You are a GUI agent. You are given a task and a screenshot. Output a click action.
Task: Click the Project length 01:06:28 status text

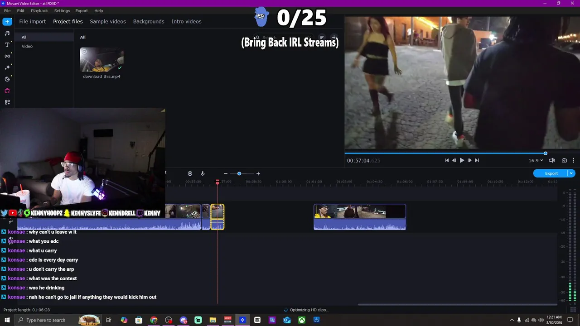[27, 310]
